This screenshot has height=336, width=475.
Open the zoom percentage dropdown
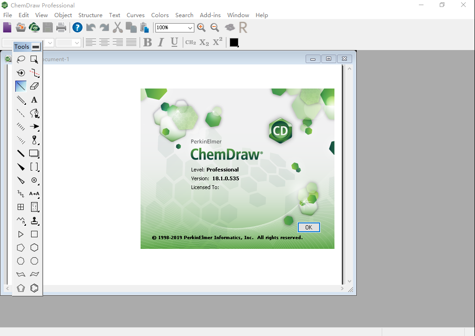[190, 28]
